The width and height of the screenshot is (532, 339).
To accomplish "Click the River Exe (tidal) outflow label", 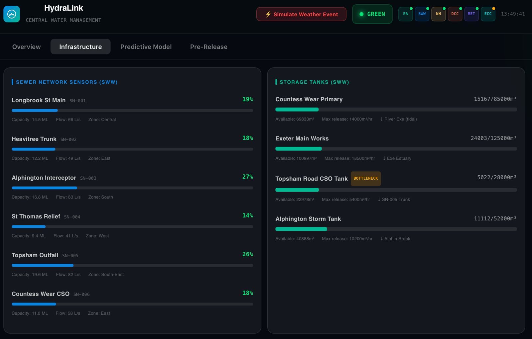I will tap(398, 119).
